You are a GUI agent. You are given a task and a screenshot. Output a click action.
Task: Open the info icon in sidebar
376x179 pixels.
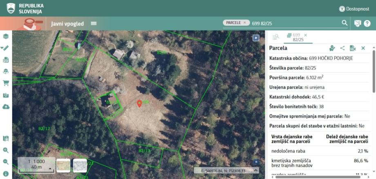click(6, 174)
